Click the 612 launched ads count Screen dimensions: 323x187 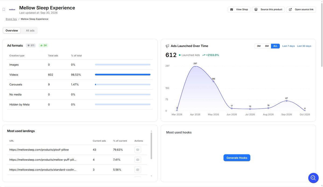pyautogui.click(x=171, y=55)
